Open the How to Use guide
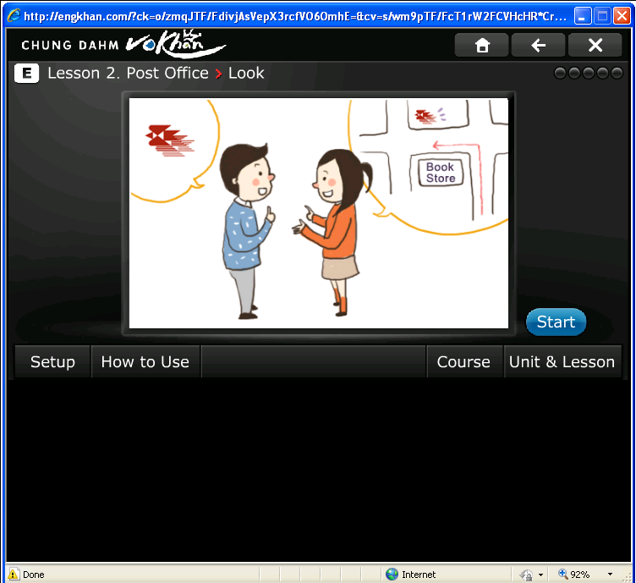636x583 pixels. [145, 362]
